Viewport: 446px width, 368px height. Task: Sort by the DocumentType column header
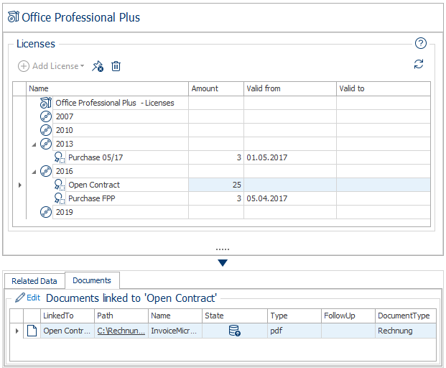click(406, 316)
